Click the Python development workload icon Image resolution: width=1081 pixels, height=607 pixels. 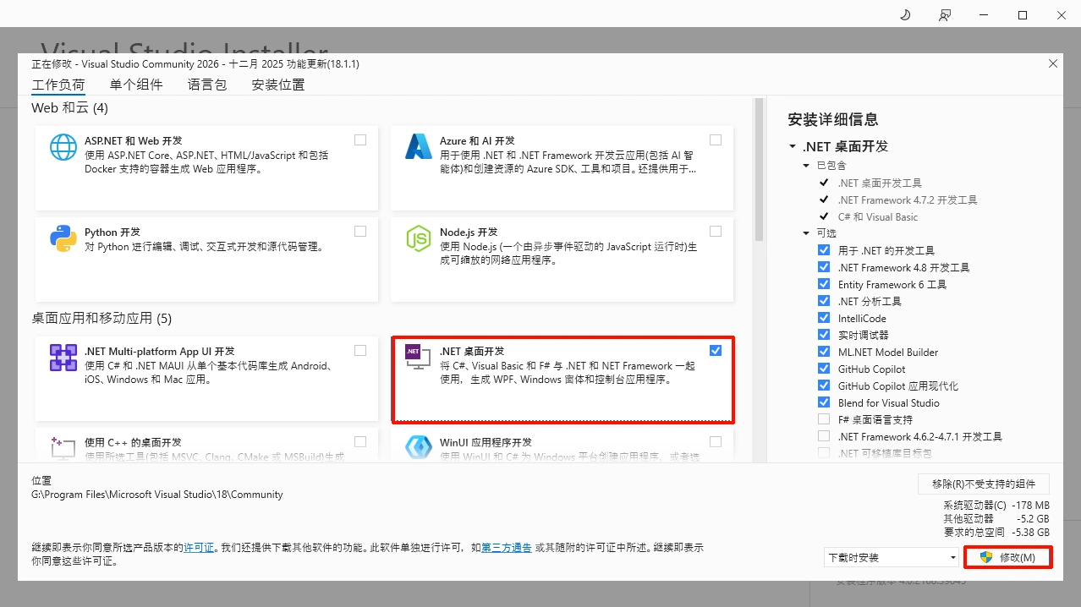point(63,238)
